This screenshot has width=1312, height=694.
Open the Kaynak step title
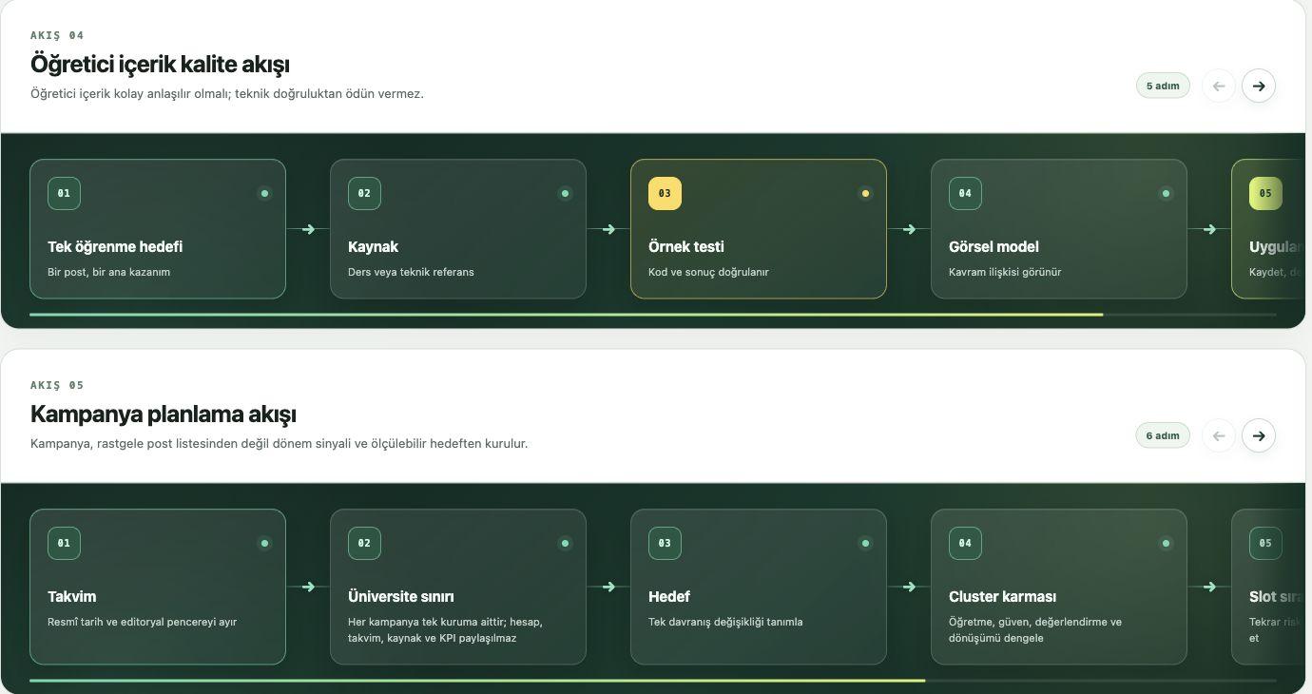coord(373,246)
